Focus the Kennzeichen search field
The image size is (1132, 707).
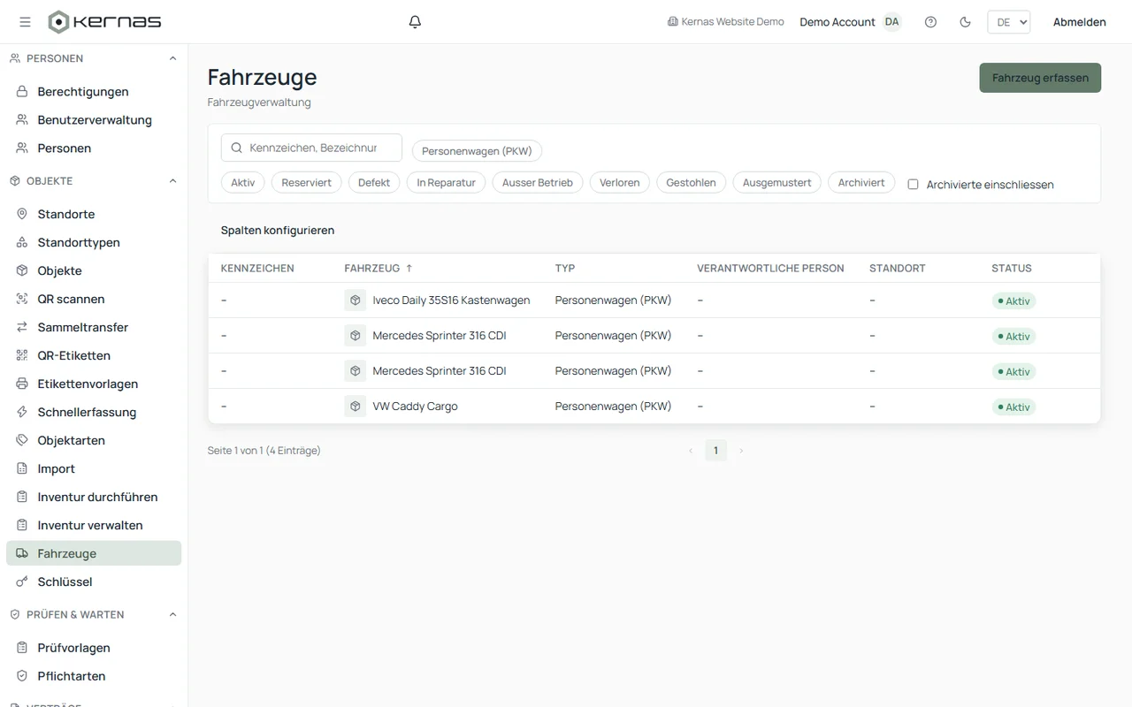coord(311,148)
